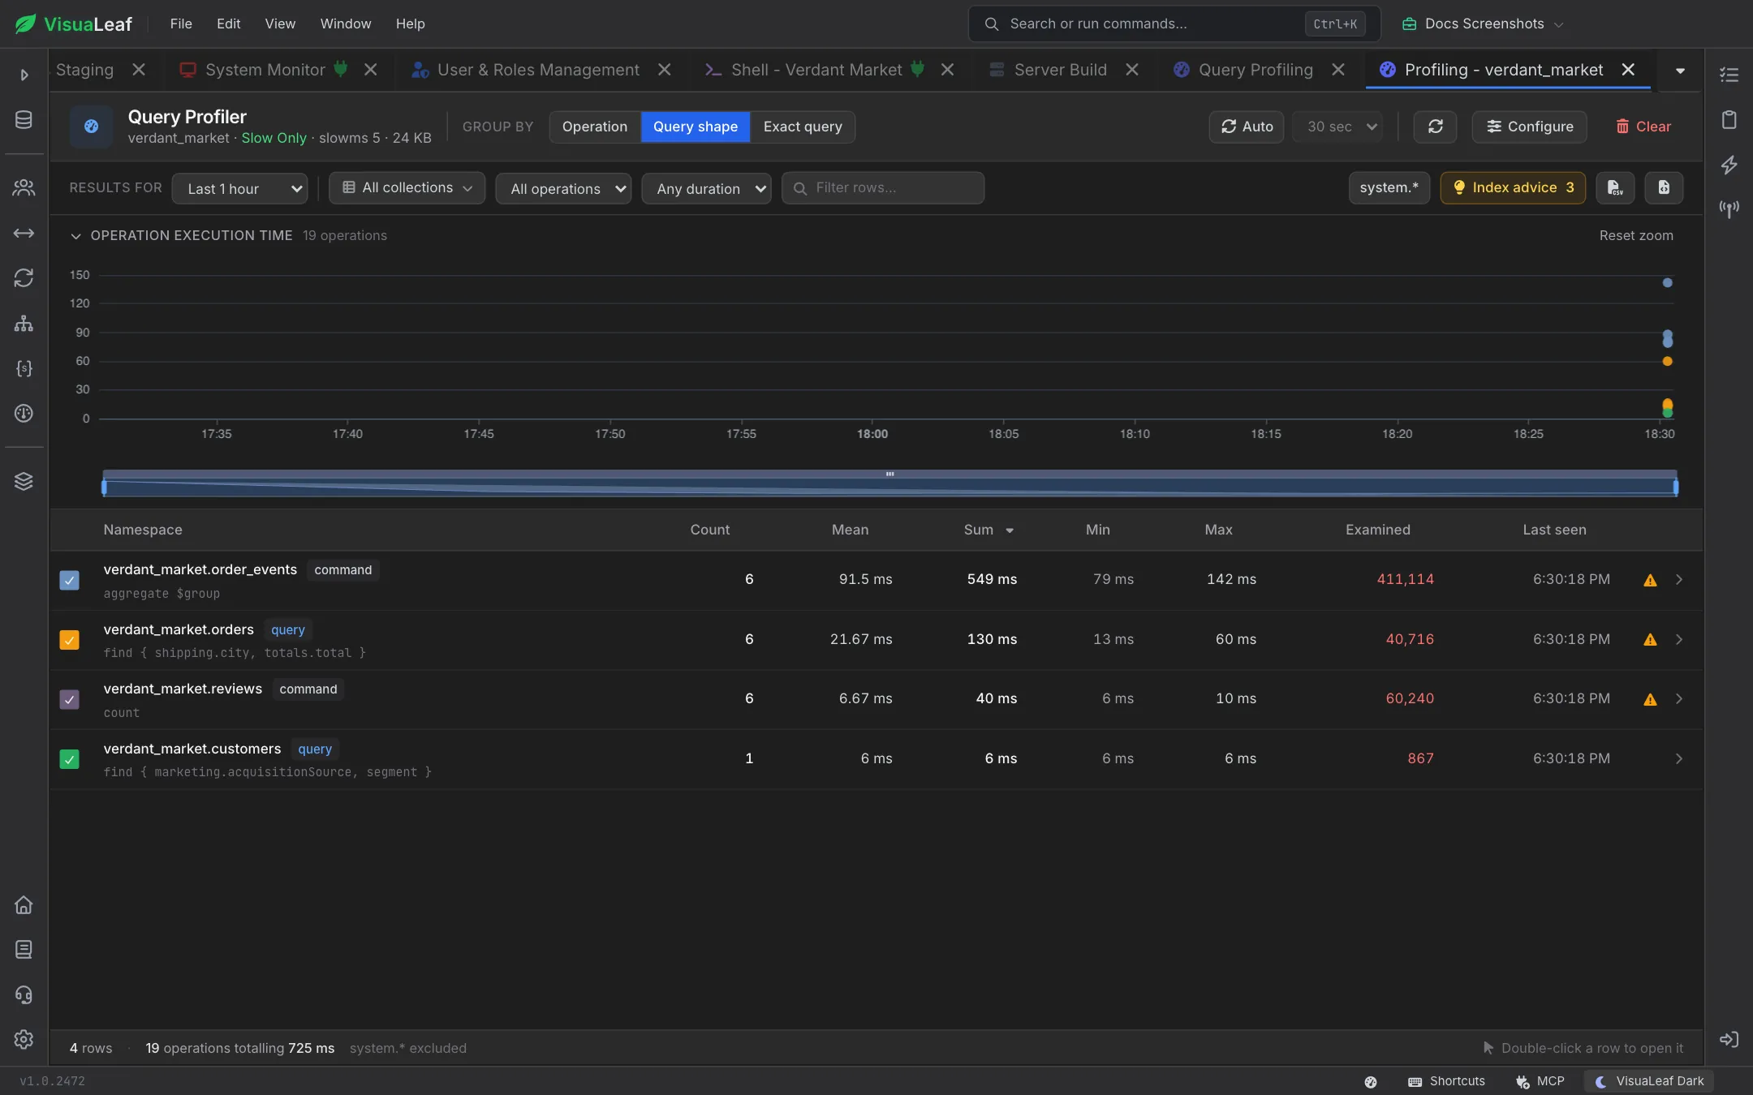Open the Last 1 hour time range dropdown

(240, 188)
